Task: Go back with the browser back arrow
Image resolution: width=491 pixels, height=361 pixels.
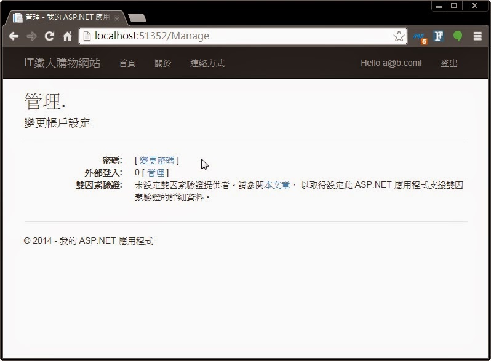Action: (14, 36)
